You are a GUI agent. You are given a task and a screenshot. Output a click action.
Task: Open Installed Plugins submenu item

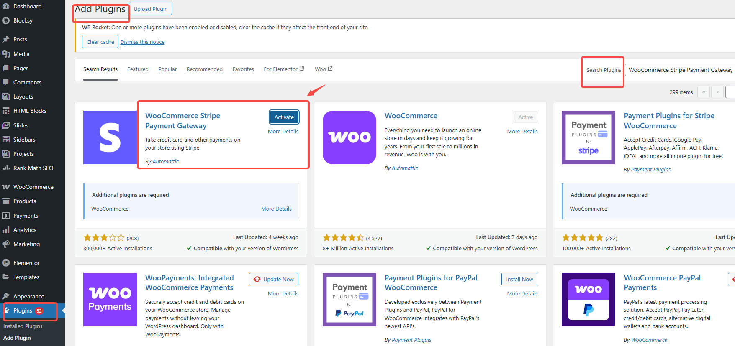[23, 326]
